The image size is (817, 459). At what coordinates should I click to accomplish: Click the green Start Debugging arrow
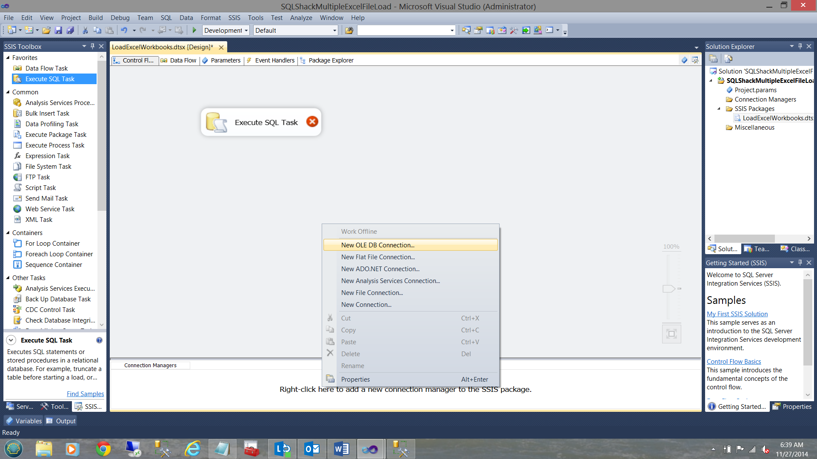pos(194,30)
